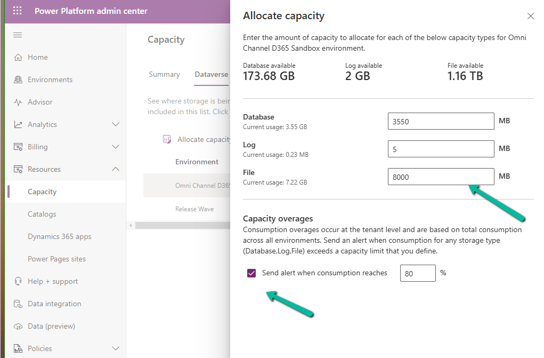Collapse the Resources section chevron
Viewport: 544px width, 358px height.
pos(115,170)
